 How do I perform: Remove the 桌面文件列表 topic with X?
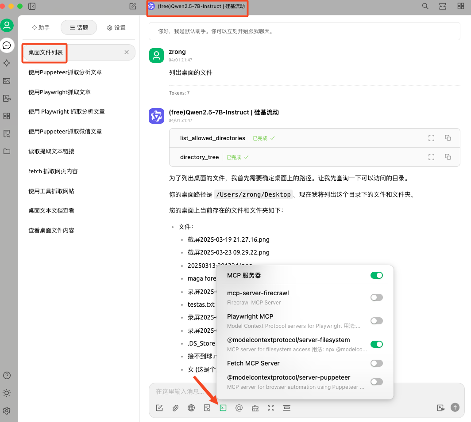(127, 52)
